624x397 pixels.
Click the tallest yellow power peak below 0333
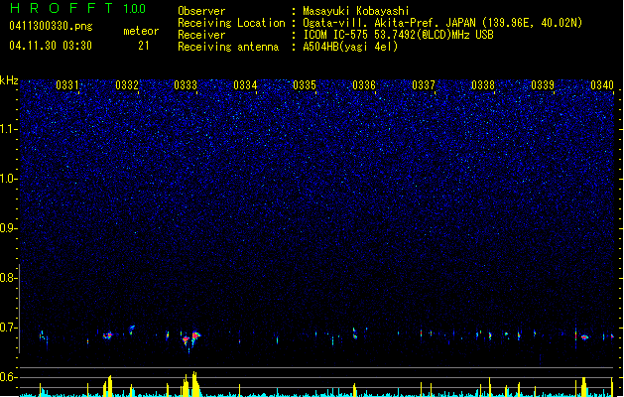(194, 384)
